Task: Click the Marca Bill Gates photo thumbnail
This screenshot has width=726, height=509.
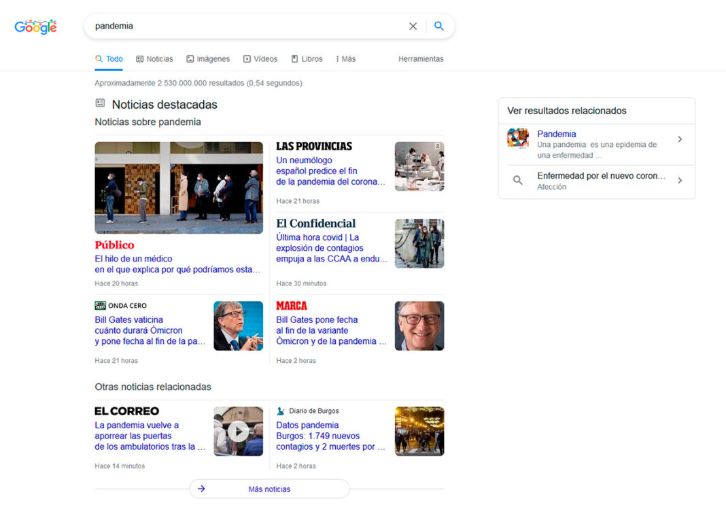Action: pyautogui.click(x=419, y=326)
